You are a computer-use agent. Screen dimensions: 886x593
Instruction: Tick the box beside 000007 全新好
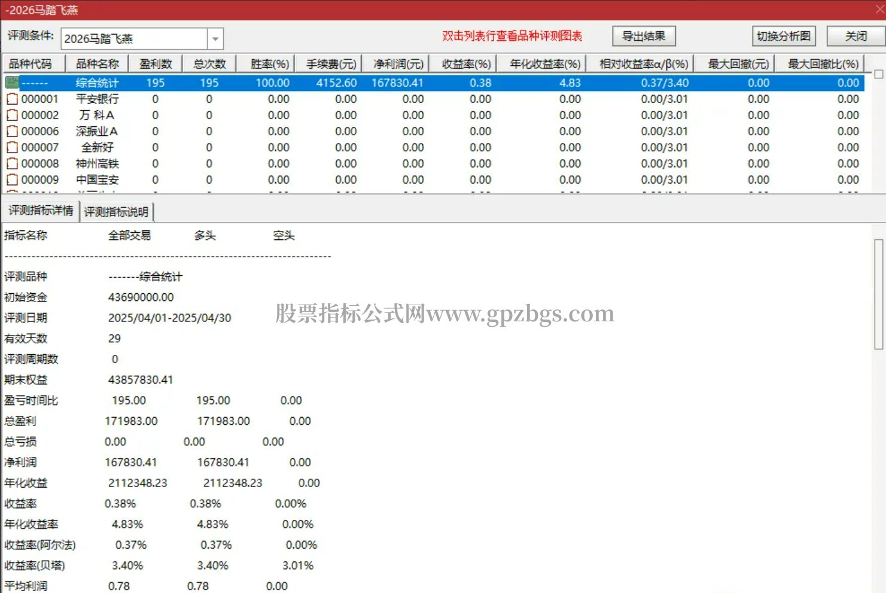(12, 148)
